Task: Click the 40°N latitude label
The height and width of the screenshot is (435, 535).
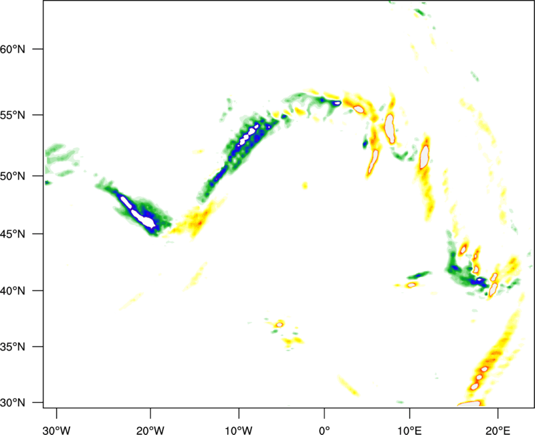Action: point(13,291)
